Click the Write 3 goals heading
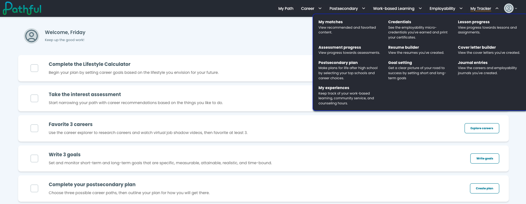Screen dimensions: 526x204 [x=65, y=155]
